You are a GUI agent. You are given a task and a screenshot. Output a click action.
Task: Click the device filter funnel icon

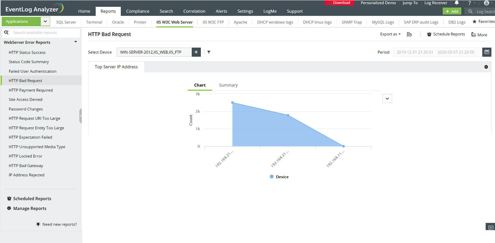pyautogui.click(x=209, y=52)
